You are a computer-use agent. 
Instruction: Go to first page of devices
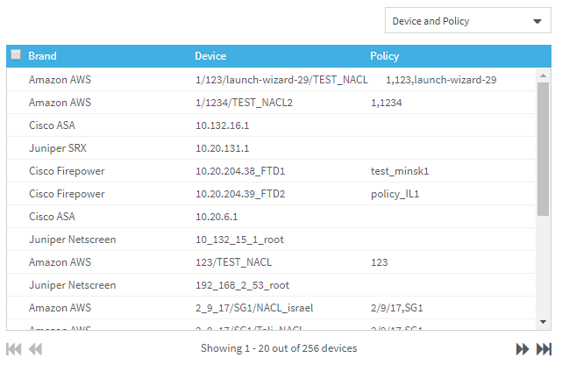click(x=14, y=349)
